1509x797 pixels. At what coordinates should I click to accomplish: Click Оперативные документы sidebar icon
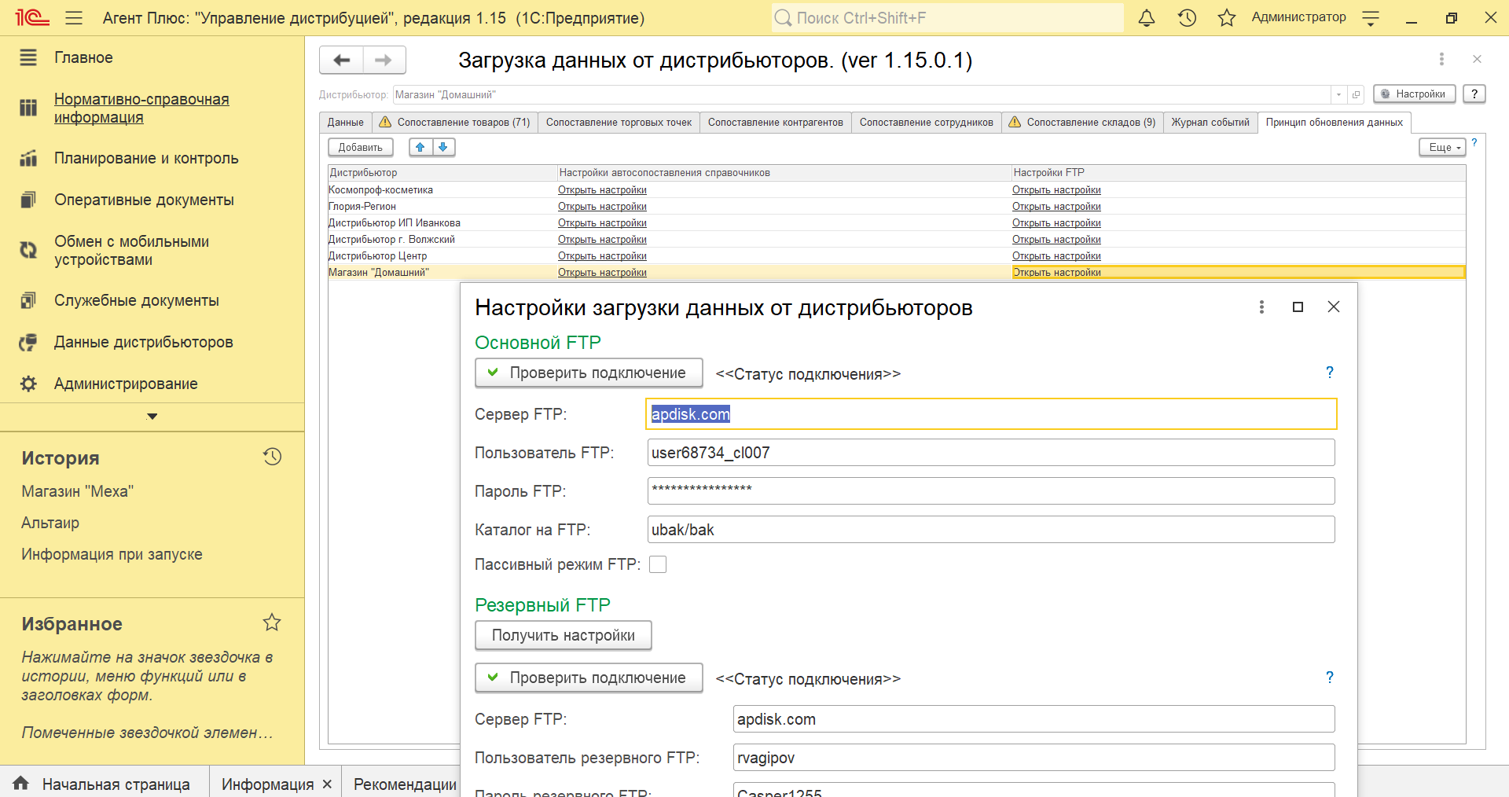(28, 200)
